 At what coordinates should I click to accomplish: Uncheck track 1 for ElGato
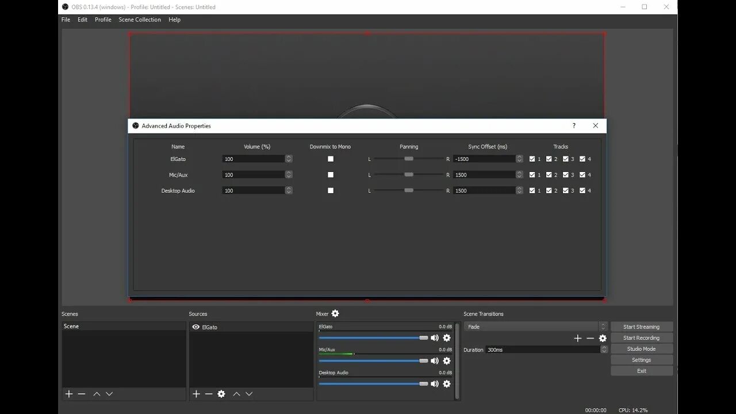(x=532, y=159)
